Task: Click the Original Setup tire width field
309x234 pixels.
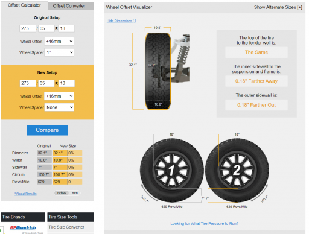Action: [28, 28]
